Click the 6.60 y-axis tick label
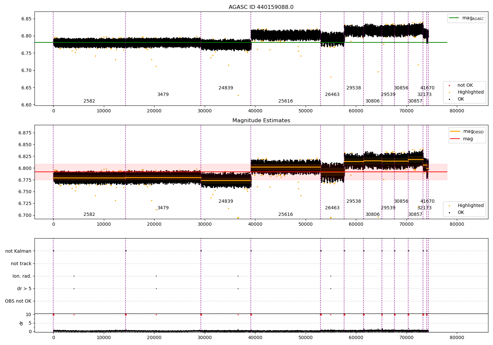 26,105
